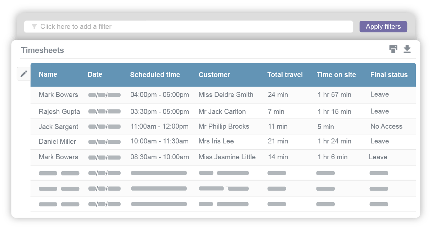This screenshot has width=432, height=231.
Task: Select the Rajesh Gupta row name
Action: click(x=59, y=112)
